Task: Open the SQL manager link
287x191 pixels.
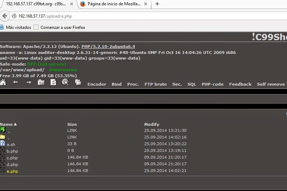Action: coord(192,84)
